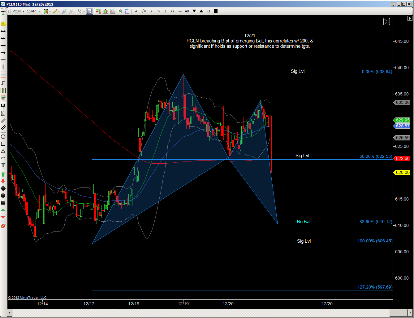Select the Gann fan tool
Viewport: 414px width, 318px height.
point(3,113)
